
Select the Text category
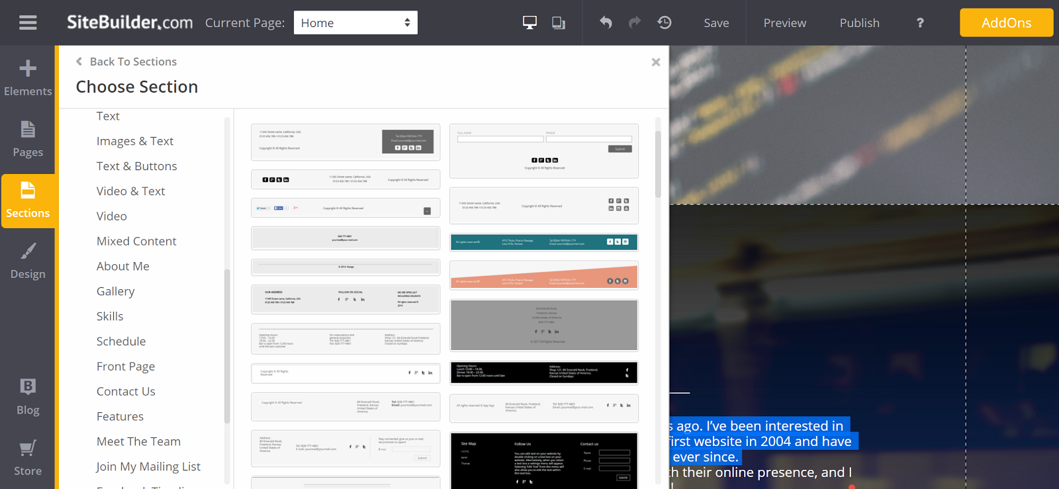108,116
